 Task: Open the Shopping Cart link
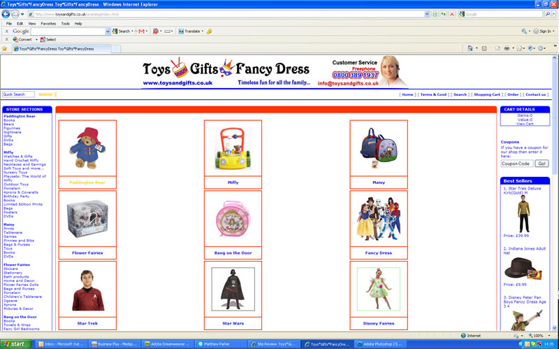click(x=487, y=94)
